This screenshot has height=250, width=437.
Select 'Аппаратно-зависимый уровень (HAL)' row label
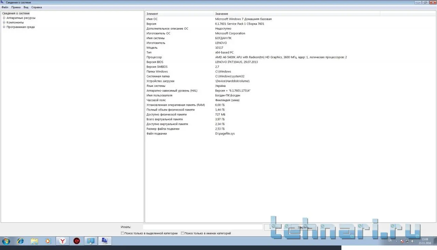[172, 91]
